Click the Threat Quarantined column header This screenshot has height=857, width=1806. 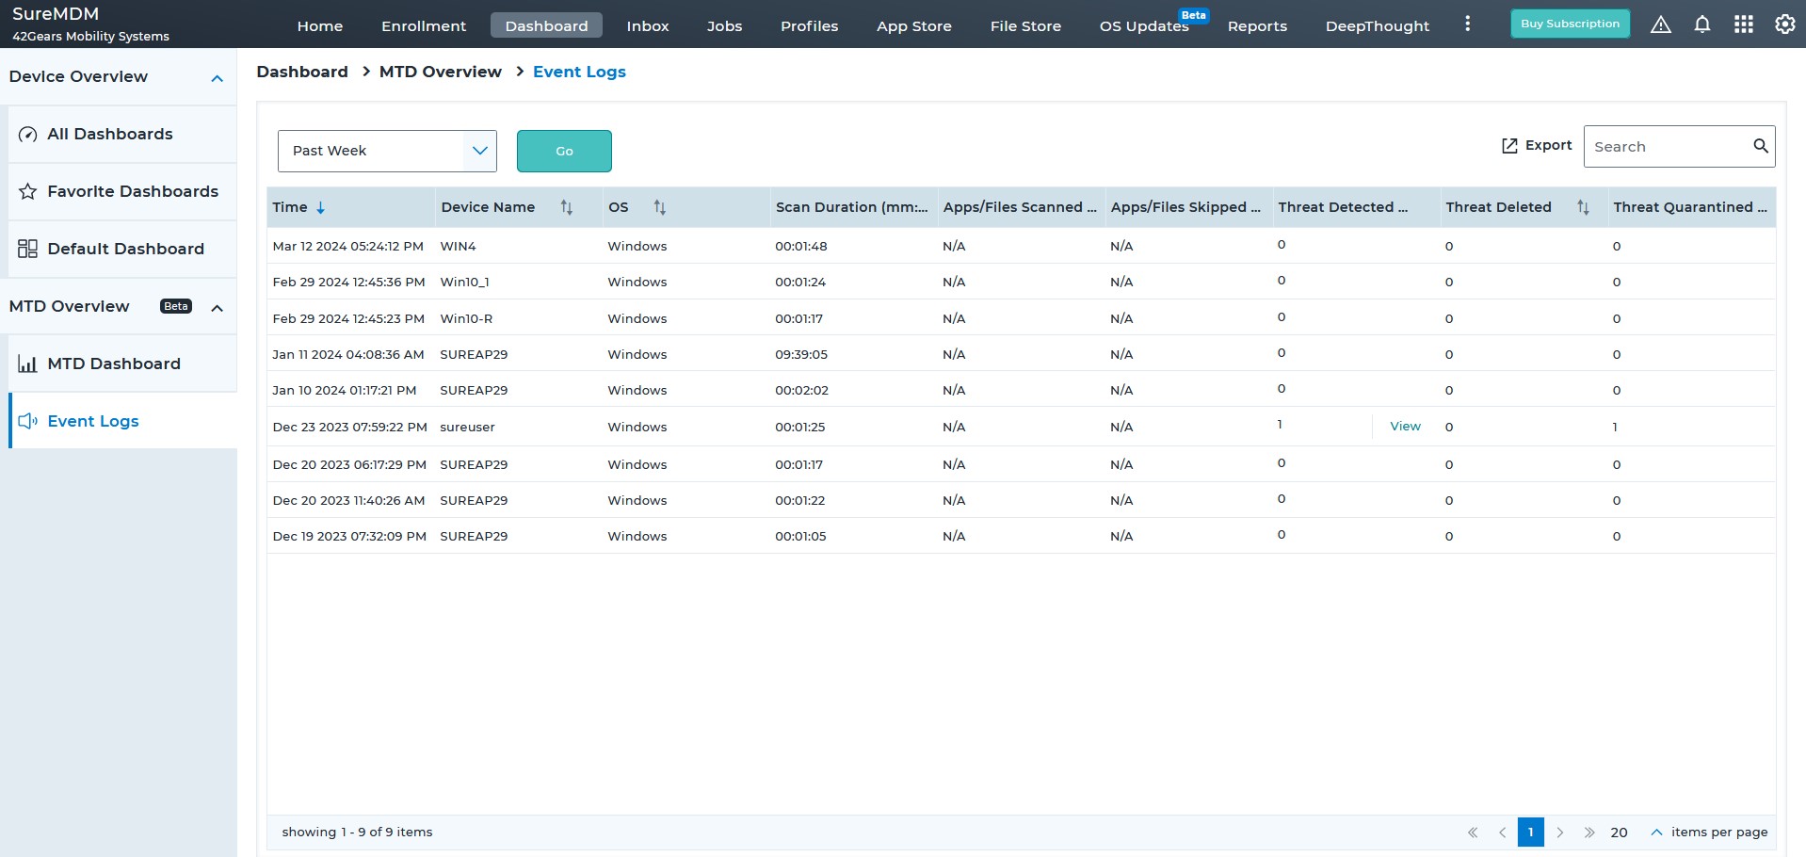click(1690, 207)
